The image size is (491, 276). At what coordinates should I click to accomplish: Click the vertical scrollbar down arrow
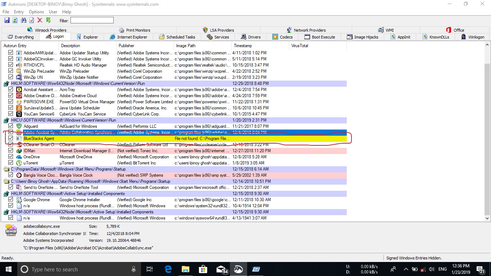[487, 218]
